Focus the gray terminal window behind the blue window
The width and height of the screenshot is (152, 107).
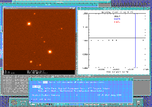click(x=14, y=85)
